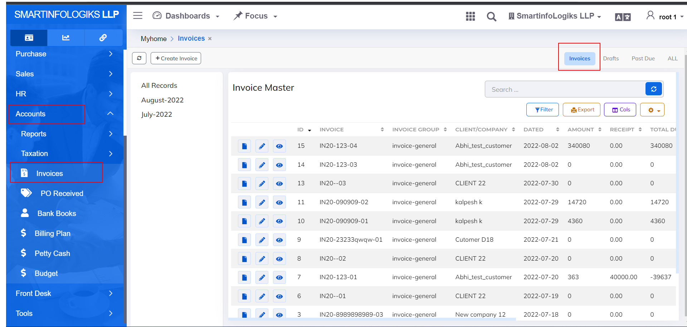View invoice IN20--02 via eye icon
This screenshot has width=687, height=327.
point(279,259)
